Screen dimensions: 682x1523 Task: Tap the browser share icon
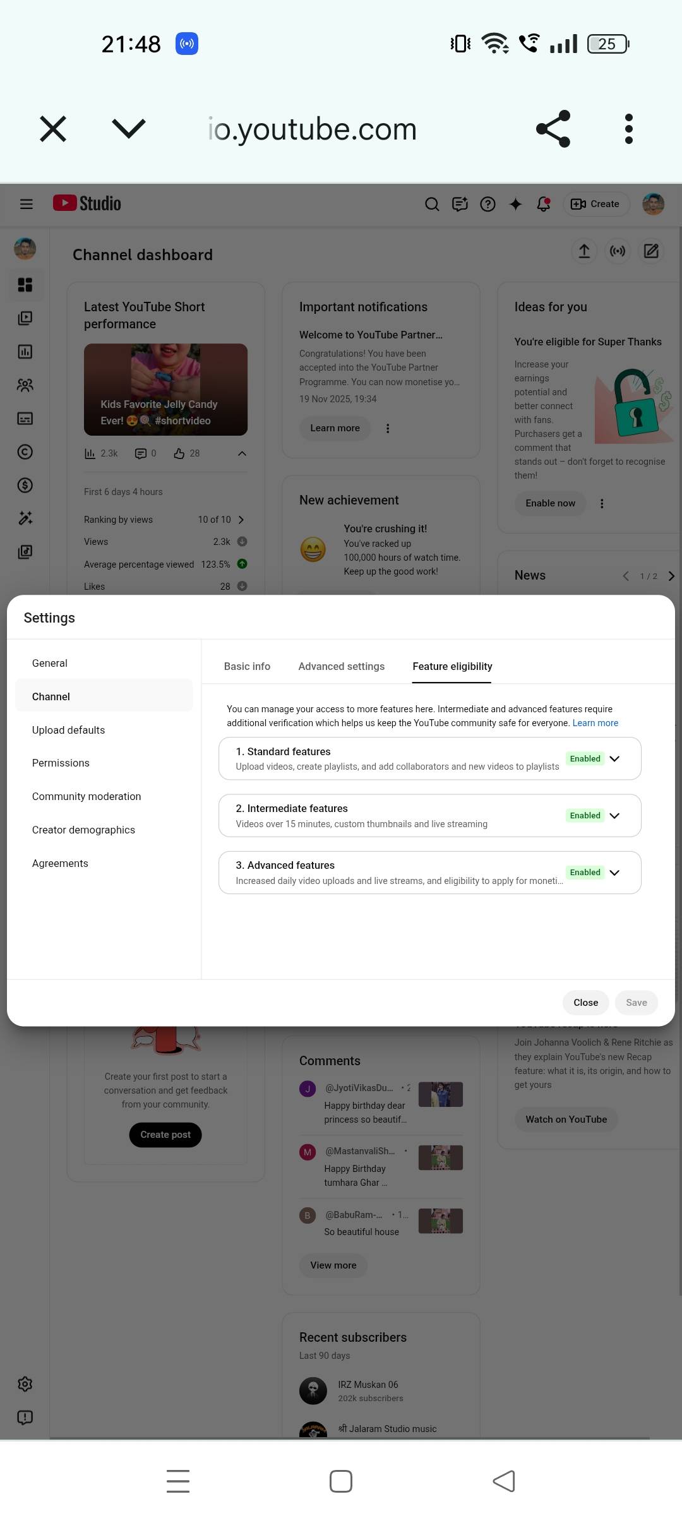553,129
